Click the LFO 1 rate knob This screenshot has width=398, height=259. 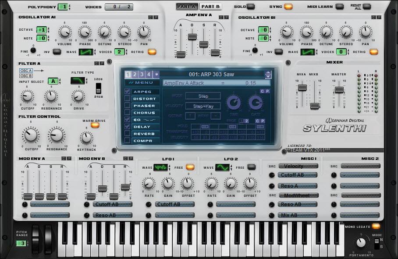(x=149, y=183)
